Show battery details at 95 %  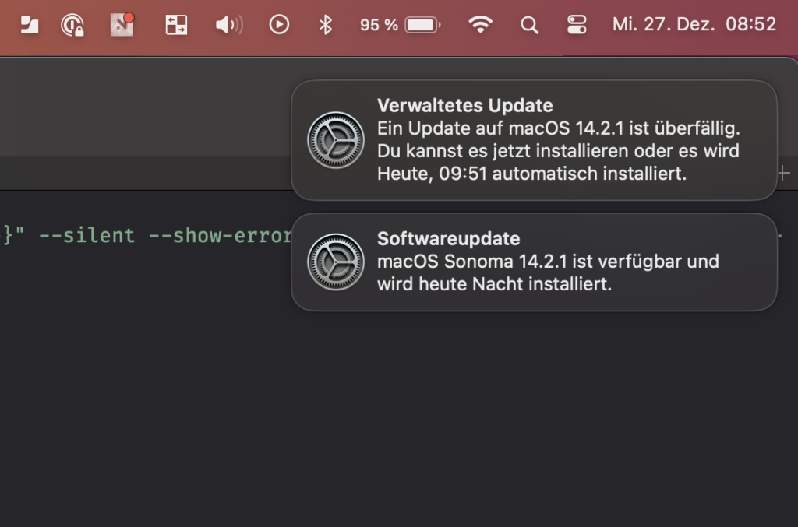[400, 24]
